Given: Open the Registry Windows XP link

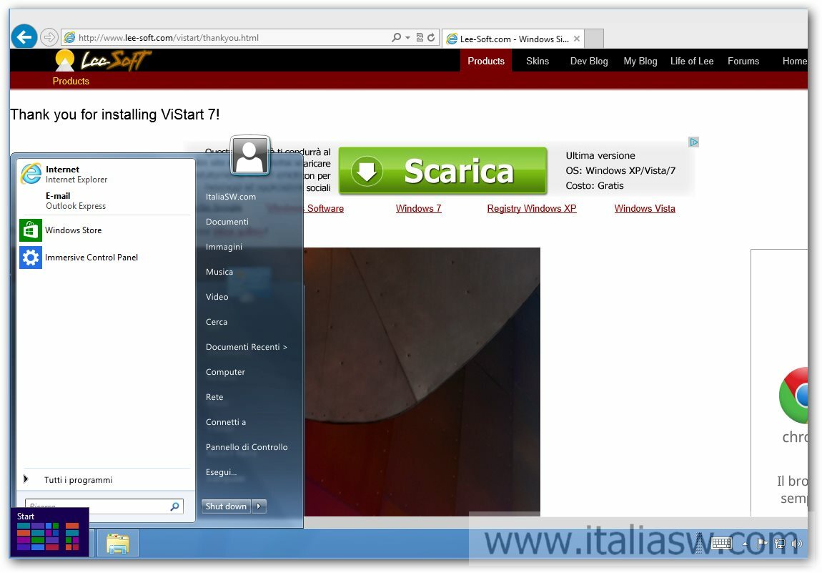Looking at the screenshot, I should 532,208.
